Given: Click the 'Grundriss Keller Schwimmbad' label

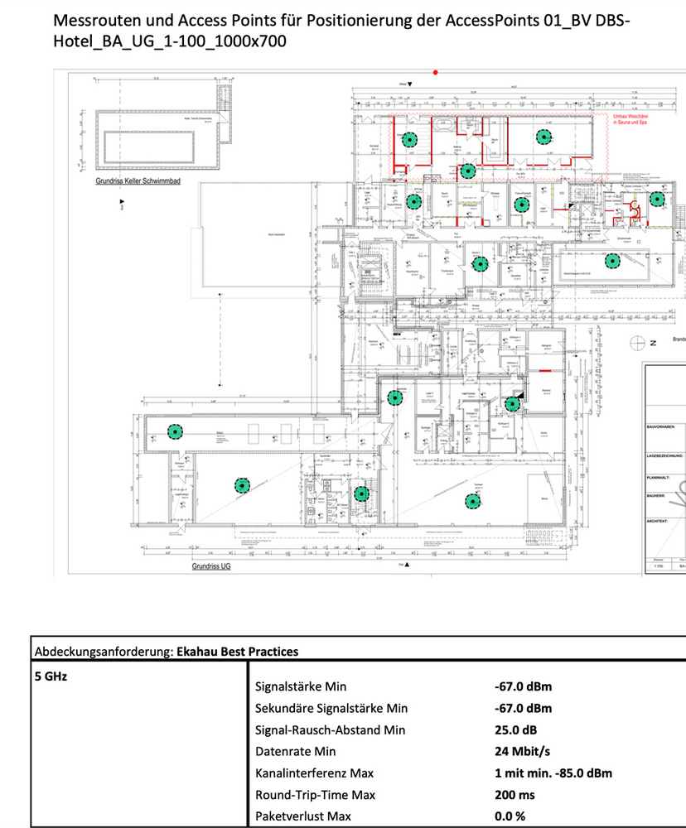Looking at the screenshot, I should (x=138, y=180).
